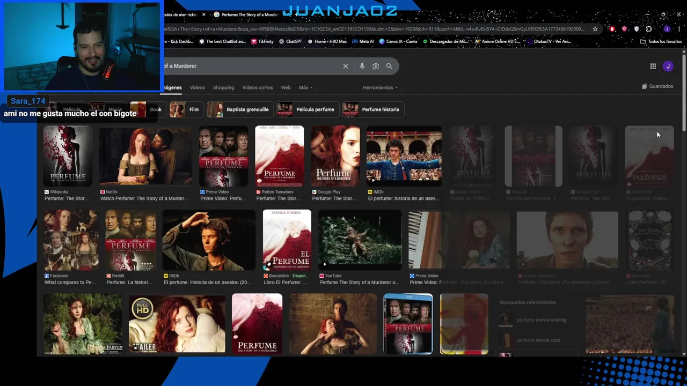
Task: Open Google Lens image search icon
Action: tap(376, 66)
